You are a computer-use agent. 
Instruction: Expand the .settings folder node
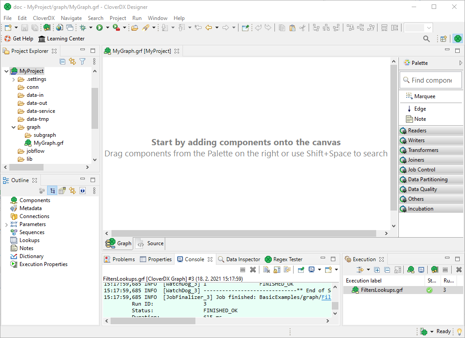click(13, 80)
